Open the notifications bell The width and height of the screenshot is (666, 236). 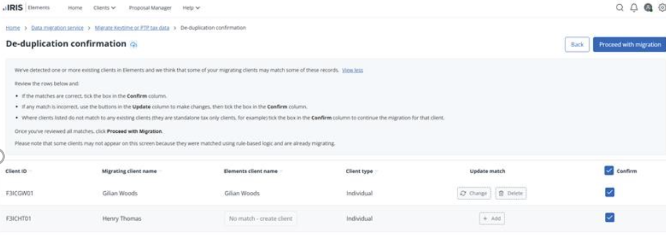pyautogui.click(x=634, y=8)
